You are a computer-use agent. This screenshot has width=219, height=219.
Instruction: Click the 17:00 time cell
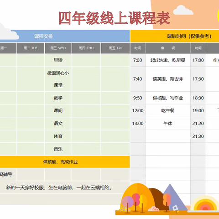tap(198, 60)
